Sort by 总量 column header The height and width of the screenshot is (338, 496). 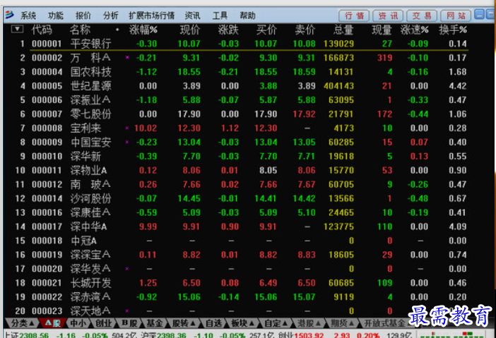tap(343, 30)
